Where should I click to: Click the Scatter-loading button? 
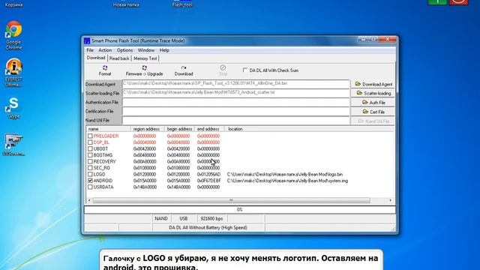(x=373, y=93)
